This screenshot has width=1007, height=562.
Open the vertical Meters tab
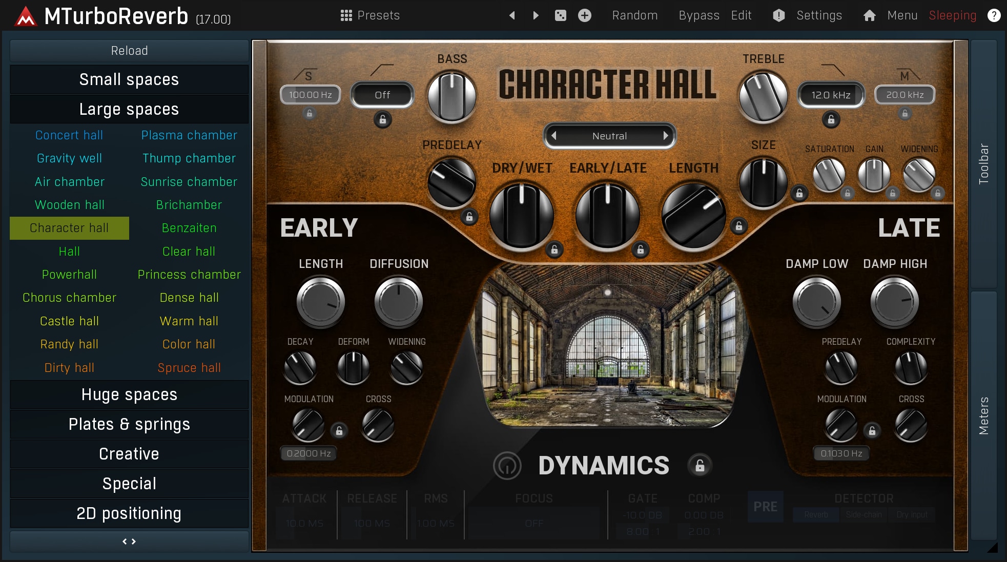click(983, 415)
